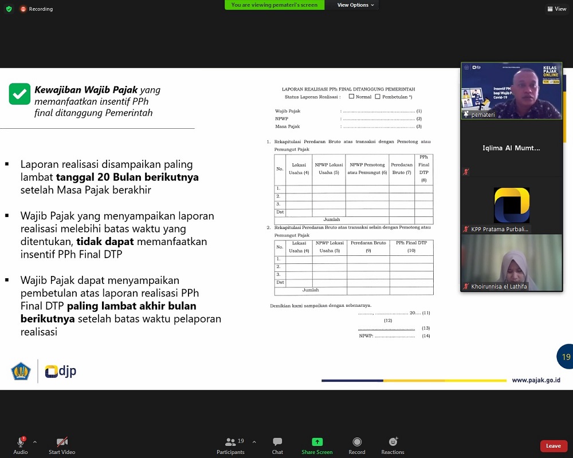Expand the View Options dropdown
The width and height of the screenshot is (573, 458).
355,5
